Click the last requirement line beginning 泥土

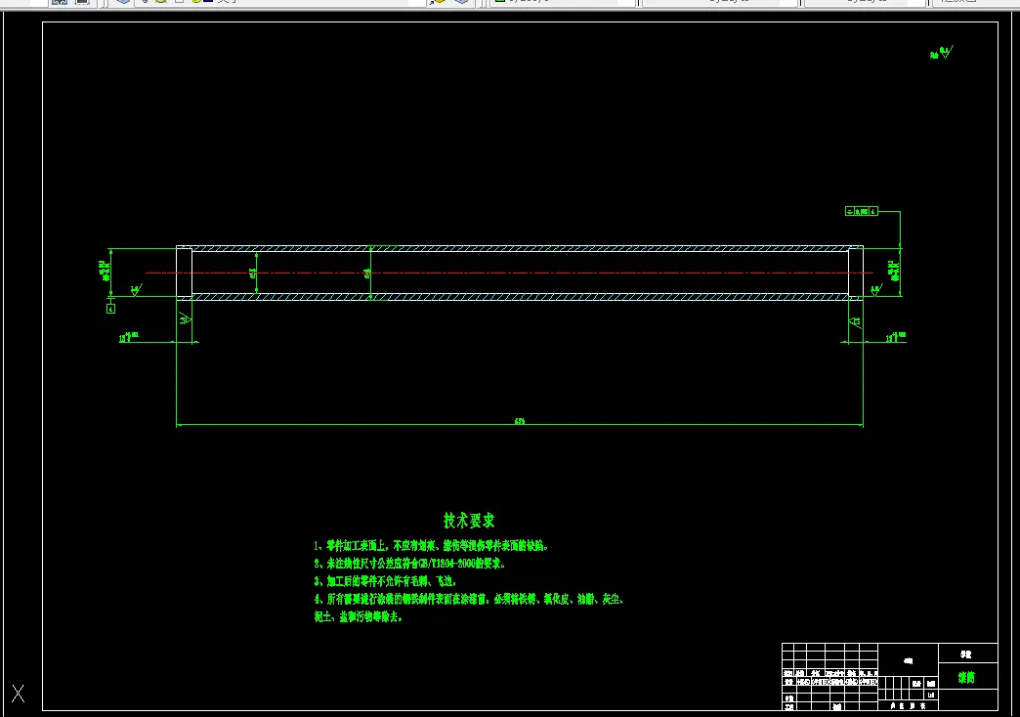tap(359, 616)
